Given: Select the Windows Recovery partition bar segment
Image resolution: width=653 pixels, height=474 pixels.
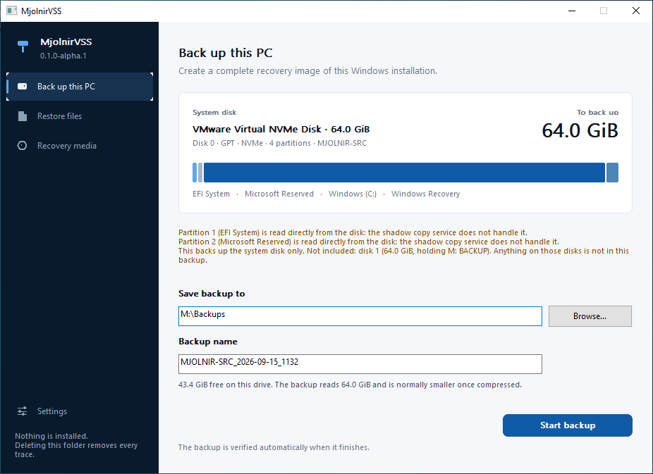Looking at the screenshot, I should 612,173.
